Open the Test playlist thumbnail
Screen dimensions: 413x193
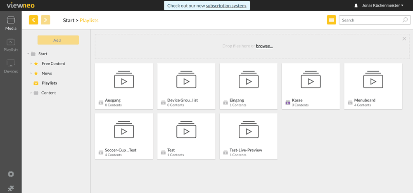[186, 129]
